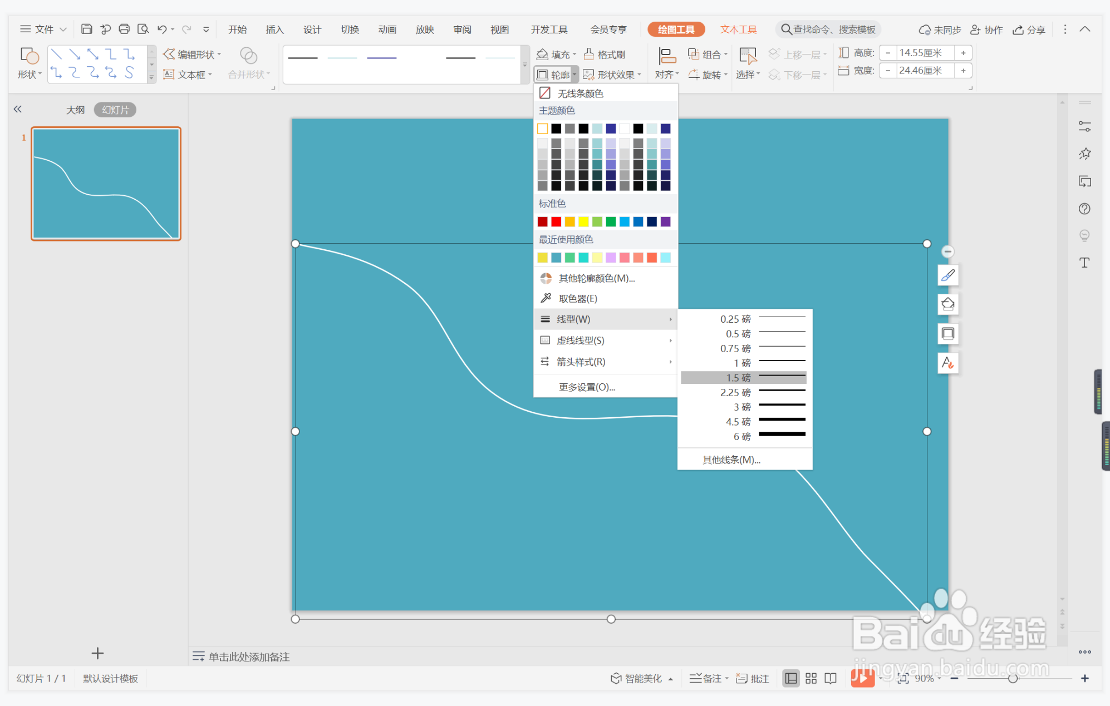Click the text box 文本框 icon
The image size is (1110, 706).
point(169,75)
